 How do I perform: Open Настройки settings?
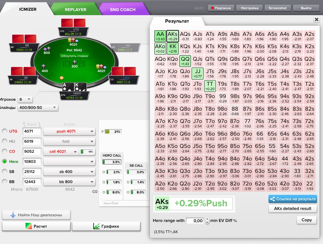(250, 8)
